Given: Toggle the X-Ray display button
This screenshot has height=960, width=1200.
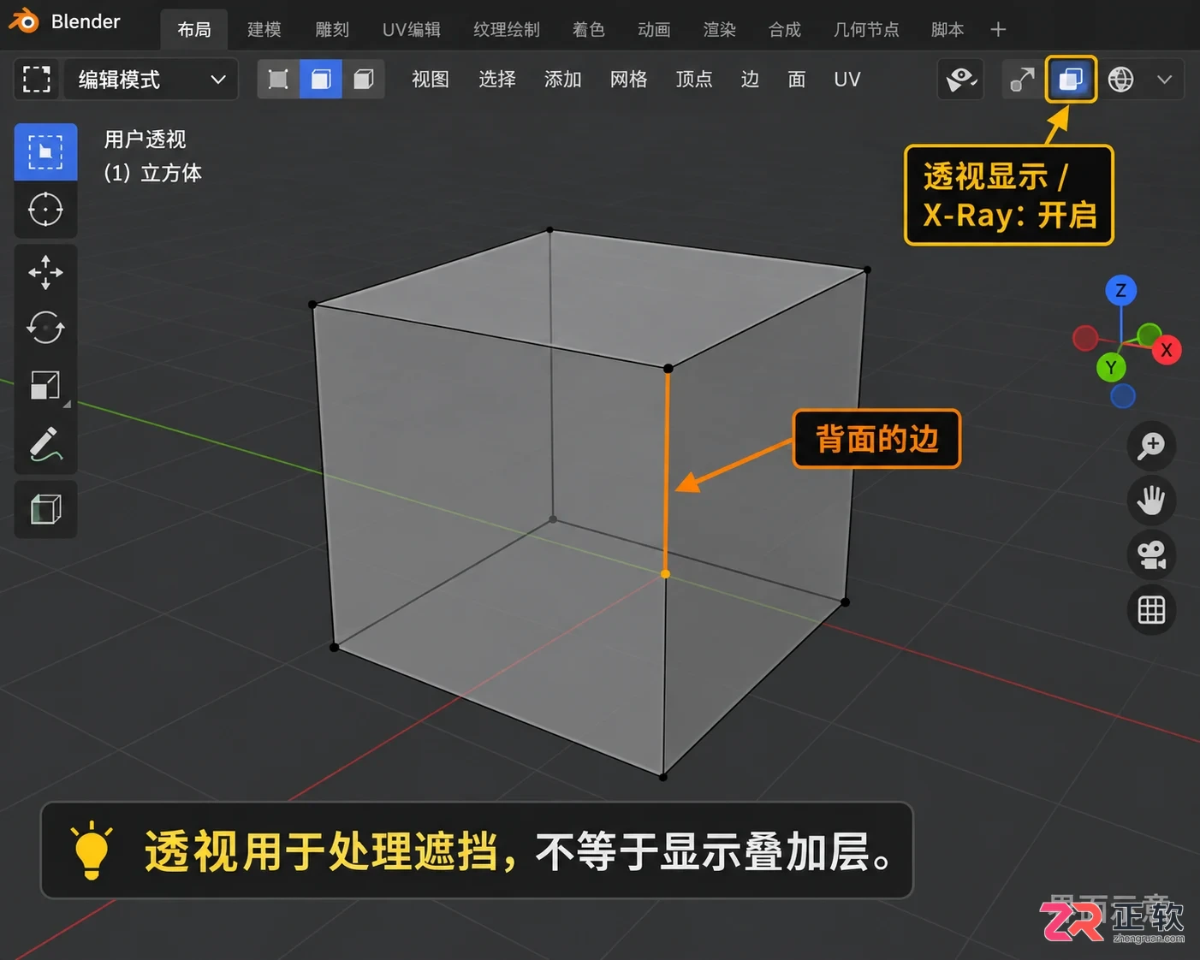Looking at the screenshot, I should 1072,80.
